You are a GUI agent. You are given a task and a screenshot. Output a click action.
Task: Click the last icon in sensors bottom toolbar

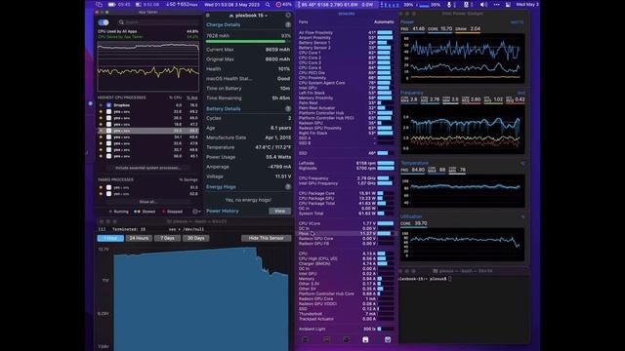click(388, 339)
